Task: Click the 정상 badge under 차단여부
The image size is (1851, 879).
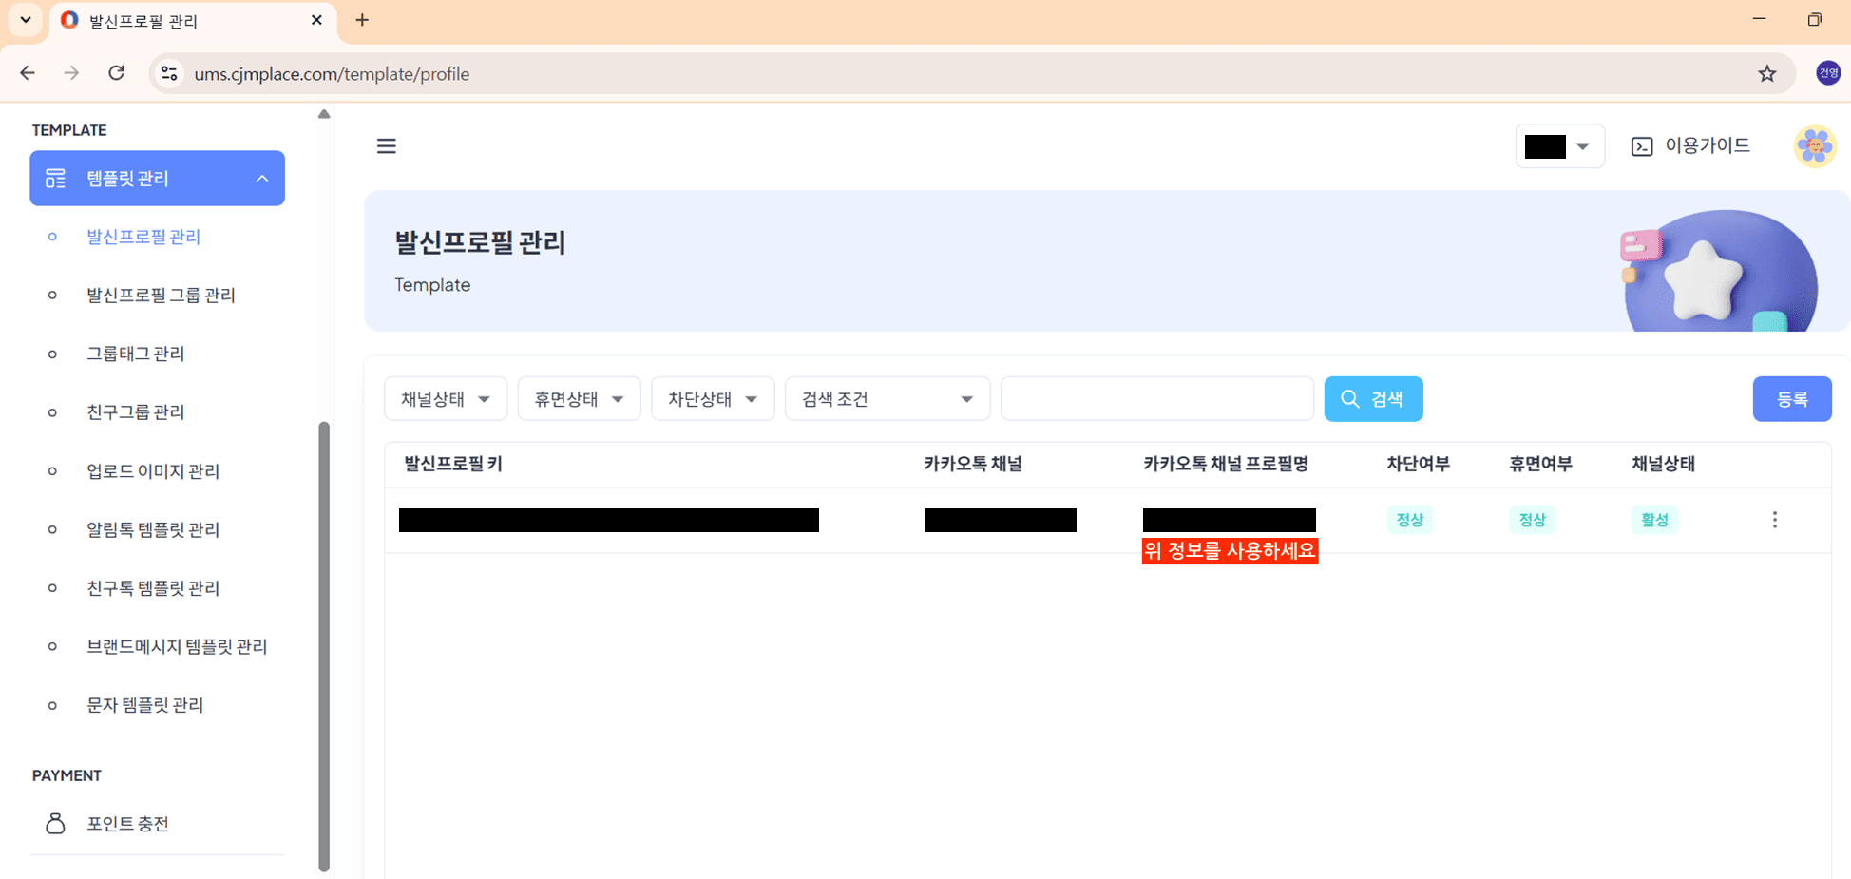Action: 1409,520
